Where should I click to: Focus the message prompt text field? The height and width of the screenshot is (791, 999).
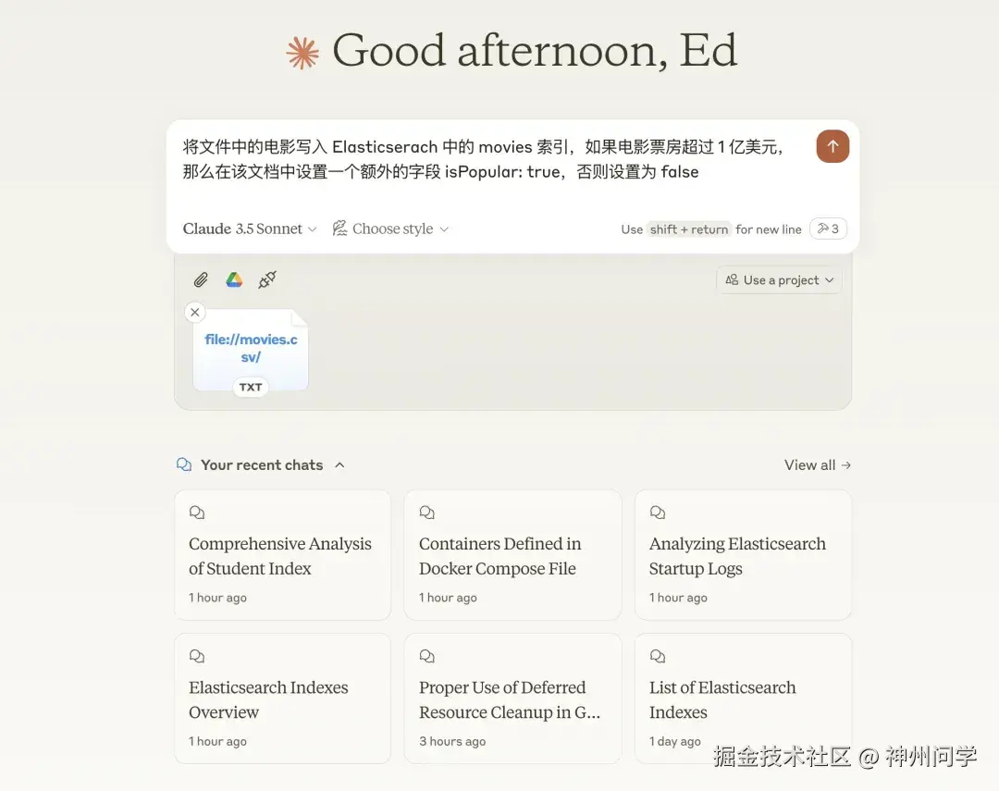484,160
